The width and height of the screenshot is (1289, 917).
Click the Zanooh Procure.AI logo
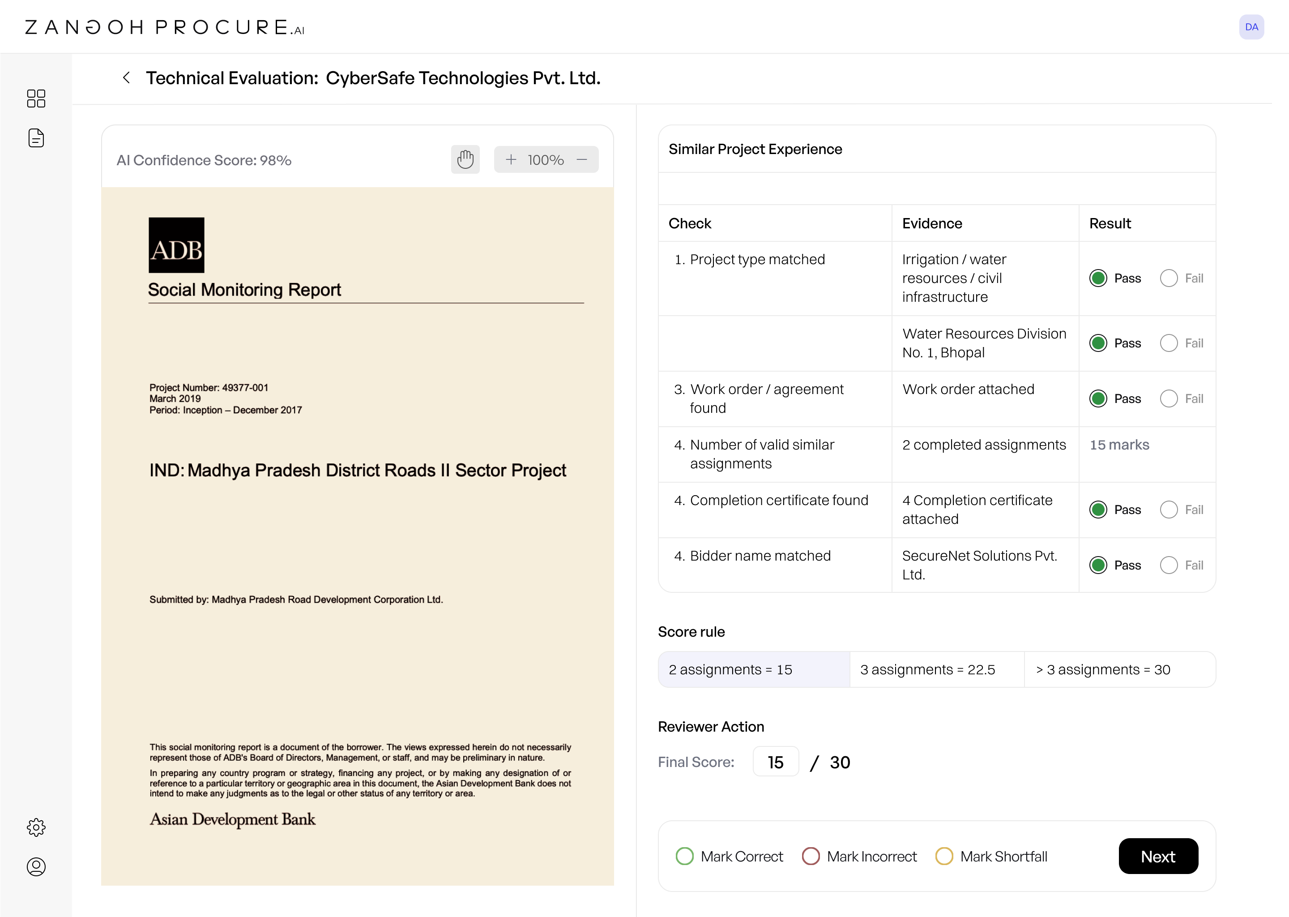tap(165, 27)
